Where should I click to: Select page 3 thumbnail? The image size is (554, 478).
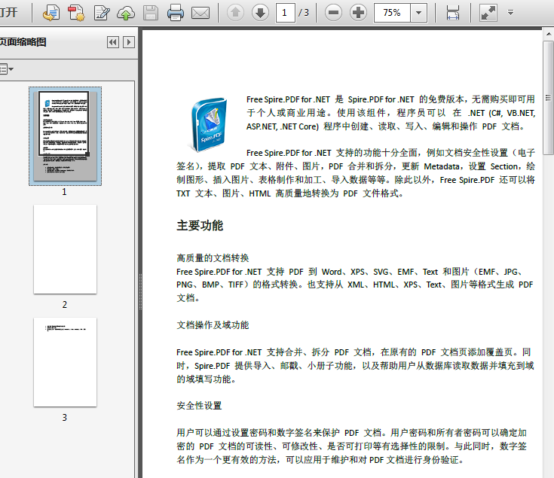65,362
